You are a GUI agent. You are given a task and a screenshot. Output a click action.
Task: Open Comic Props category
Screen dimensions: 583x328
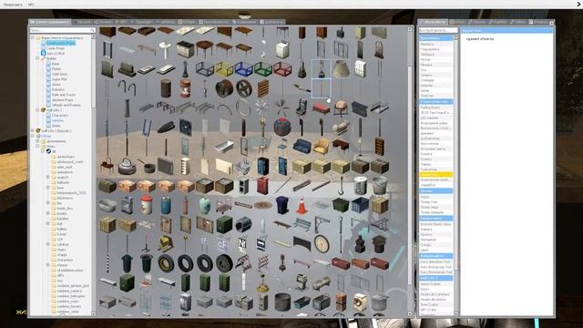point(56,48)
